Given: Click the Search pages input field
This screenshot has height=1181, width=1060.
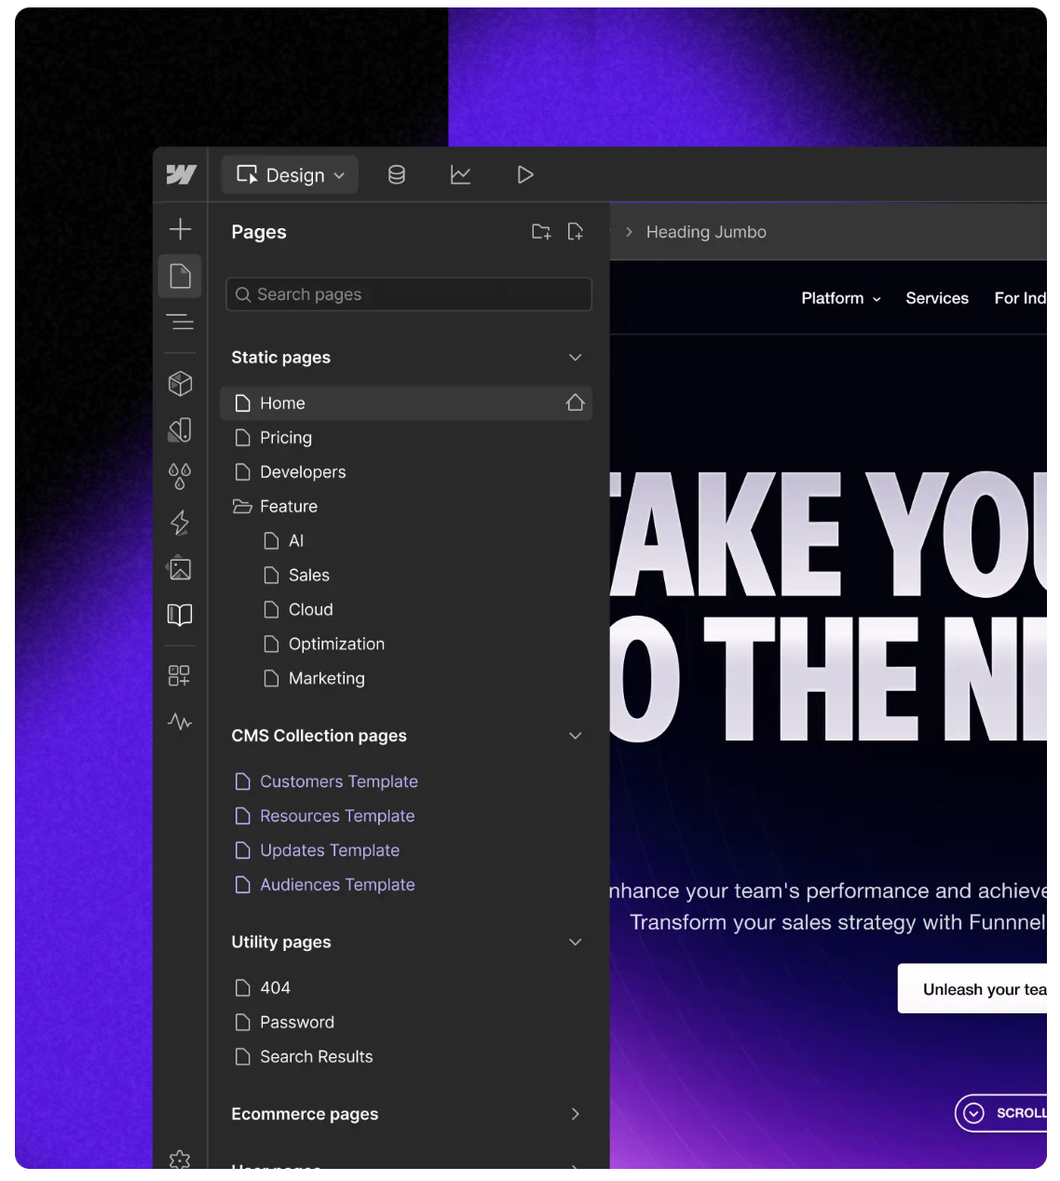Looking at the screenshot, I should (x=408, y=293).
